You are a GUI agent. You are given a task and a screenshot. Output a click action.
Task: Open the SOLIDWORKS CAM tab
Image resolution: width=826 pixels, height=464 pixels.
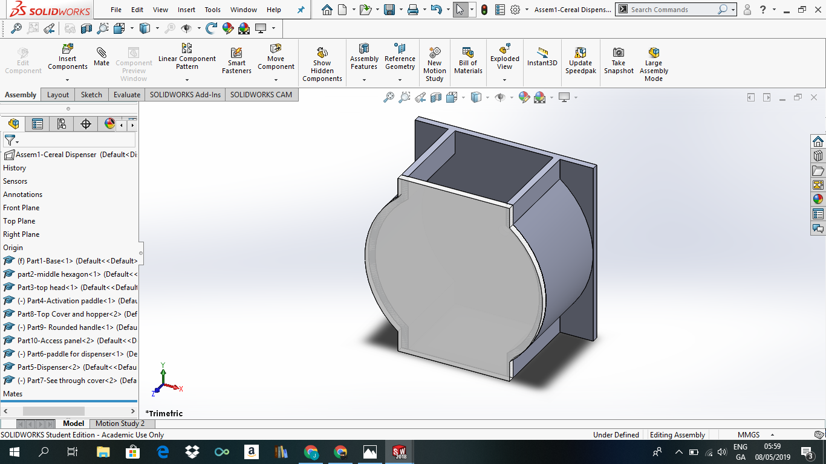tap(261, 94)
